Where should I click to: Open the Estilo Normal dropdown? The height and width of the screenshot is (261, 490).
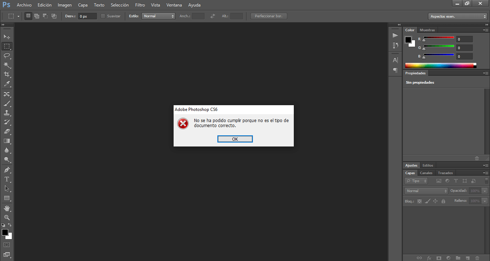pyautogui.click(x=158, y=16)
